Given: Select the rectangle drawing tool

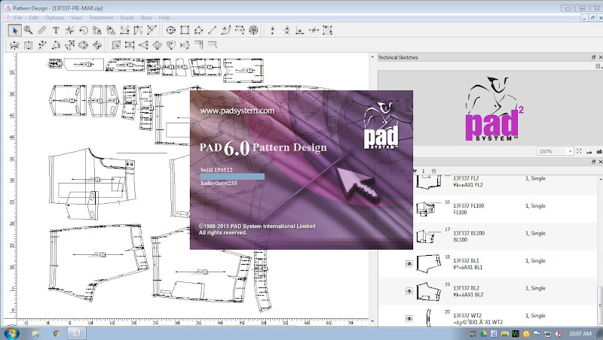Looking at the screenshot, I should 185,30.
